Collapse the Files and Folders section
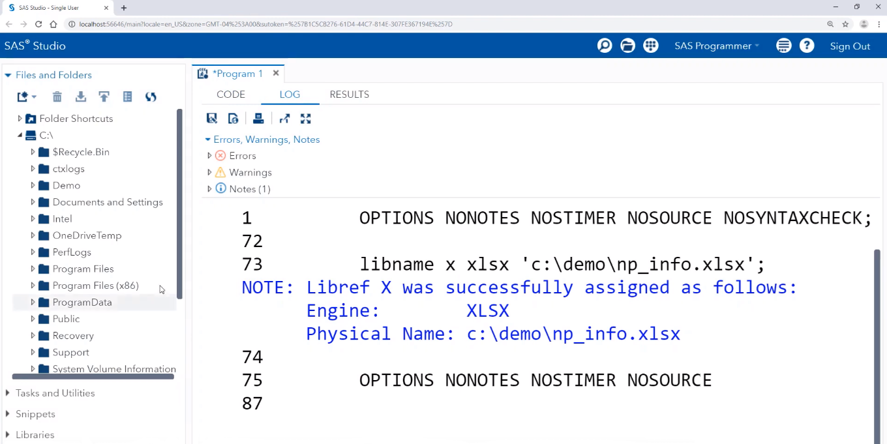This screenshot has height=444, width=887. pos(8,75)
